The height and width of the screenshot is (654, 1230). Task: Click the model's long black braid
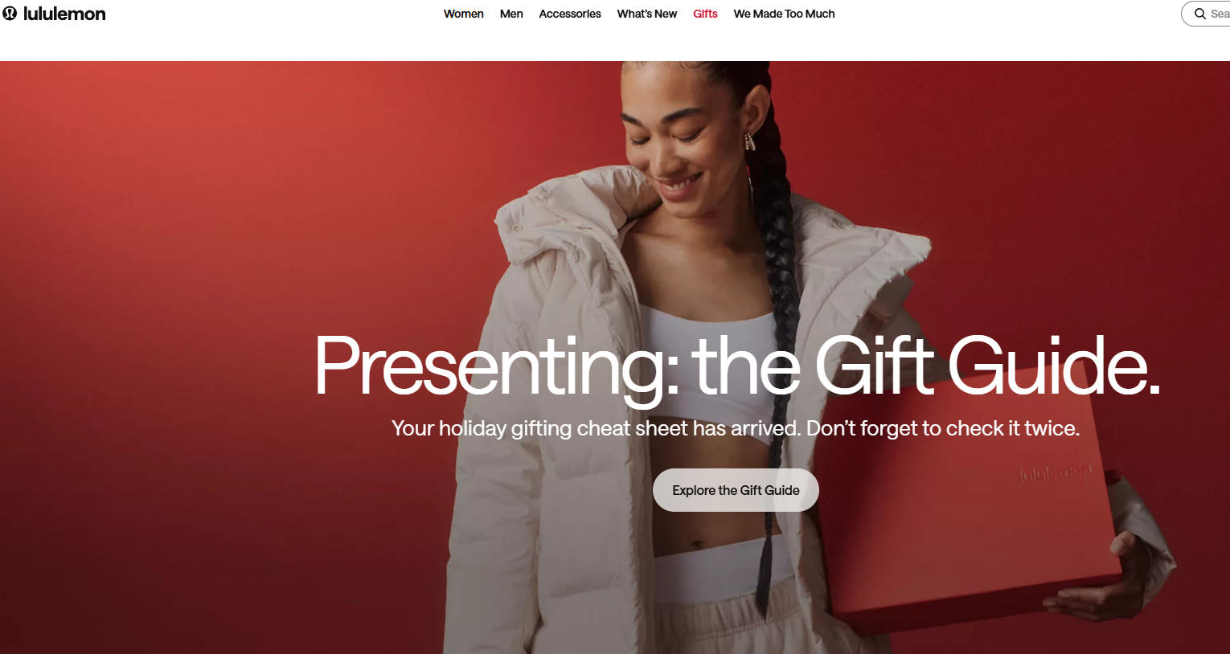[x=776, y=337]
